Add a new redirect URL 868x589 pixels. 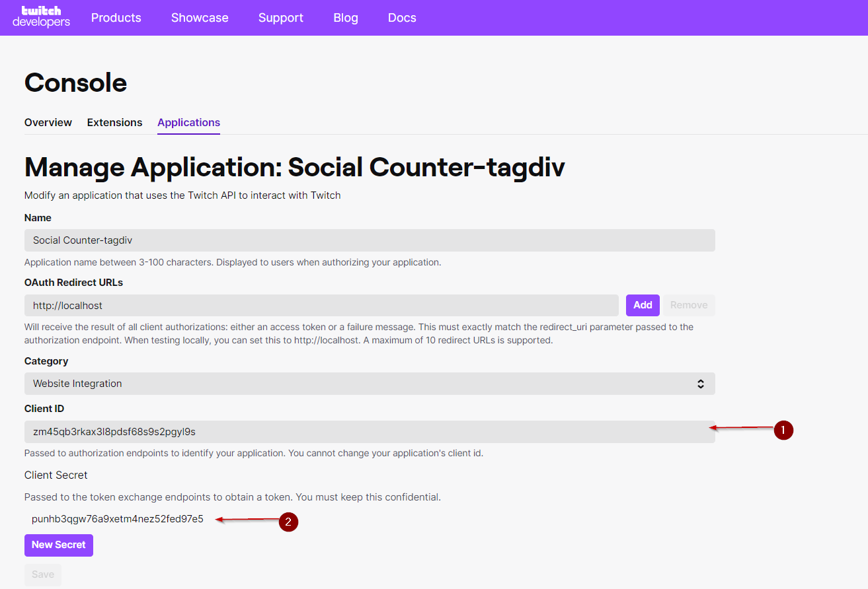point(643,305)
